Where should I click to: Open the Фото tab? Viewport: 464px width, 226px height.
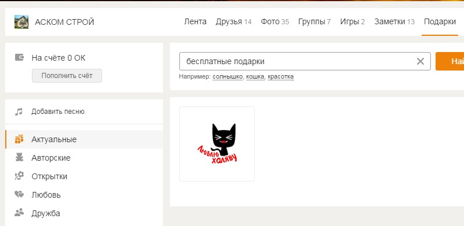click(x=274, y=22)
